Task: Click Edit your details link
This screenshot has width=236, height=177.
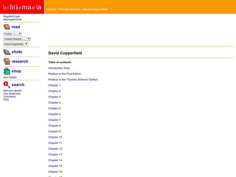Action: coord(12,91)
